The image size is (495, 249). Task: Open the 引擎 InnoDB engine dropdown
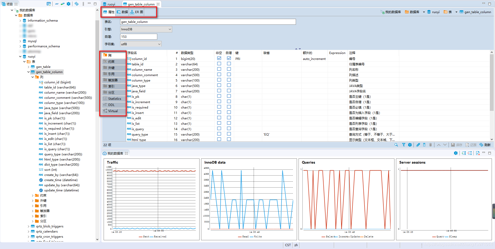pyautogui.click(x=146, y=29)
